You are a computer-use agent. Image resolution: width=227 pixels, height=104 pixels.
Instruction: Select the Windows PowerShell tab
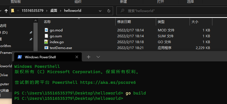48,57
